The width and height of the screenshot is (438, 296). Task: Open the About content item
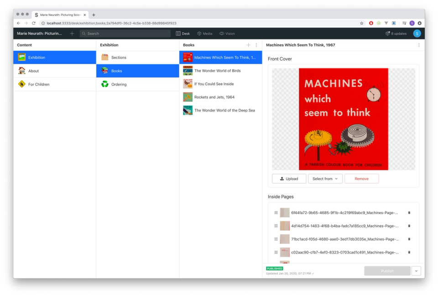[x=54, y=71]
